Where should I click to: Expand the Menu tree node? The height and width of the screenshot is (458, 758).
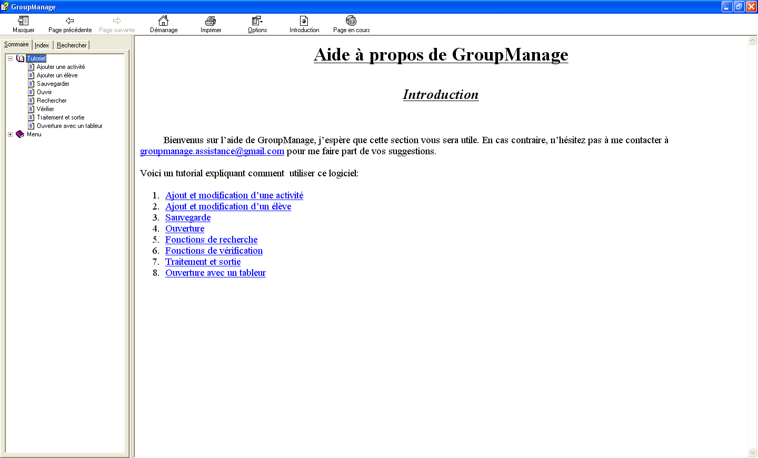click(x=9, y=134)
